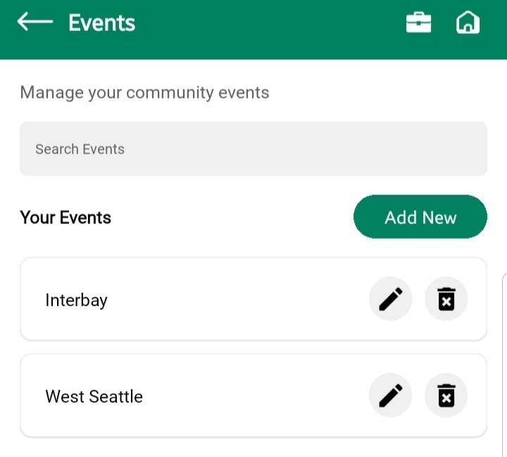Click the 'Your Events' section heading
This screenshot has width=507, height=457.
[x=65, y=218]
